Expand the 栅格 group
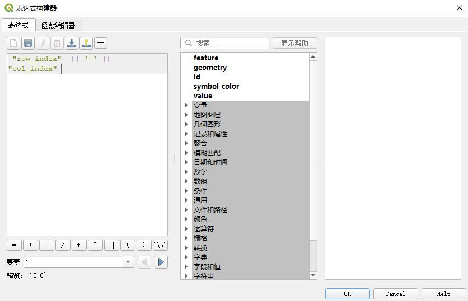 pyautogui.click(x=186, y=238)
